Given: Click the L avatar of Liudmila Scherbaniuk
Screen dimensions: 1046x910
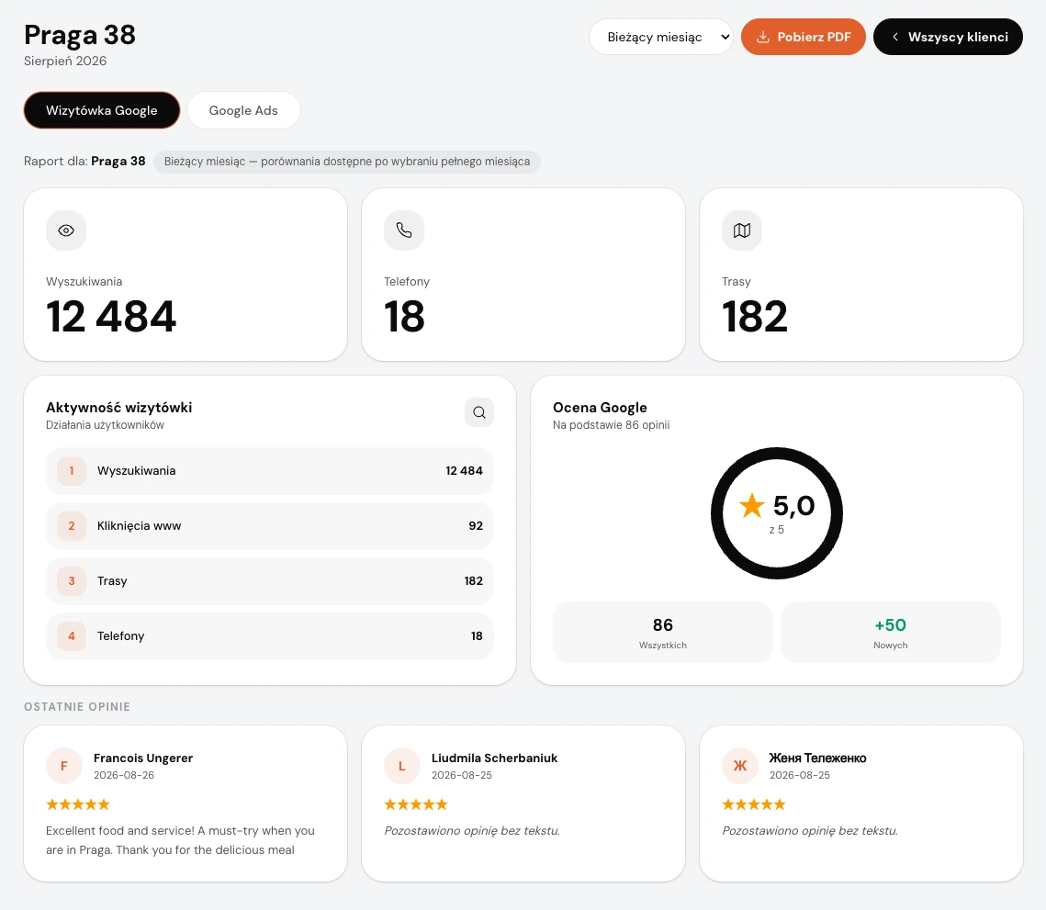Looking at the screenshot, I should point(401,766).
